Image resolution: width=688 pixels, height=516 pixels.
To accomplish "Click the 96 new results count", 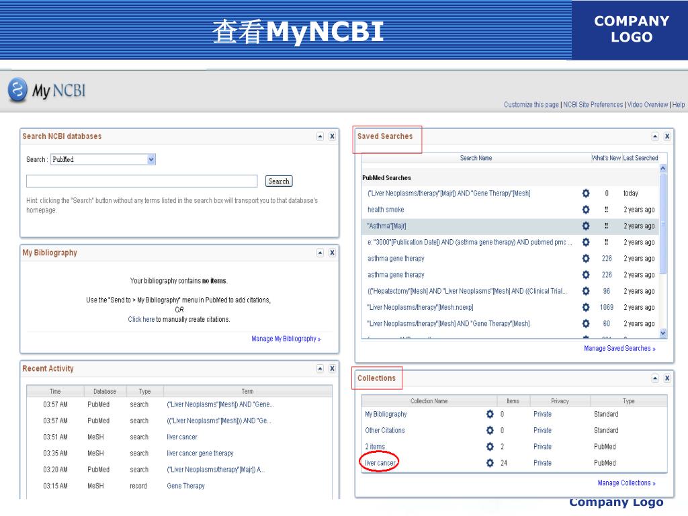I will [x=607, y=291].
